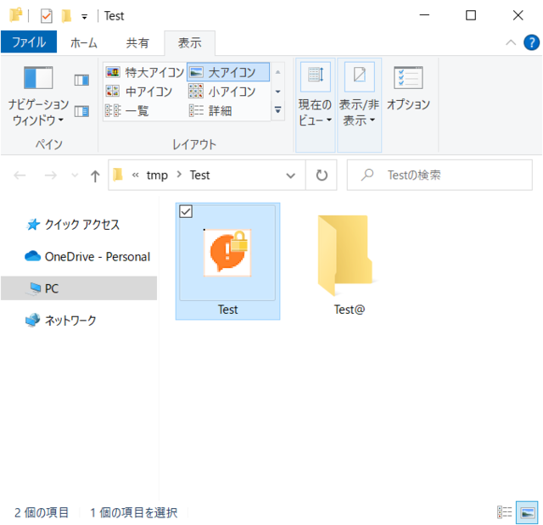Select the orange locked Test file thumbnail
Image resolution: width=543 pixels, height=525 pixels.
pos(227,253)
